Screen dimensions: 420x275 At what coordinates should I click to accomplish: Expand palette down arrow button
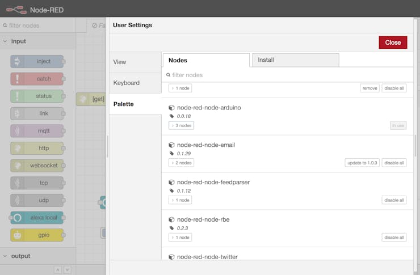(68, 270)
